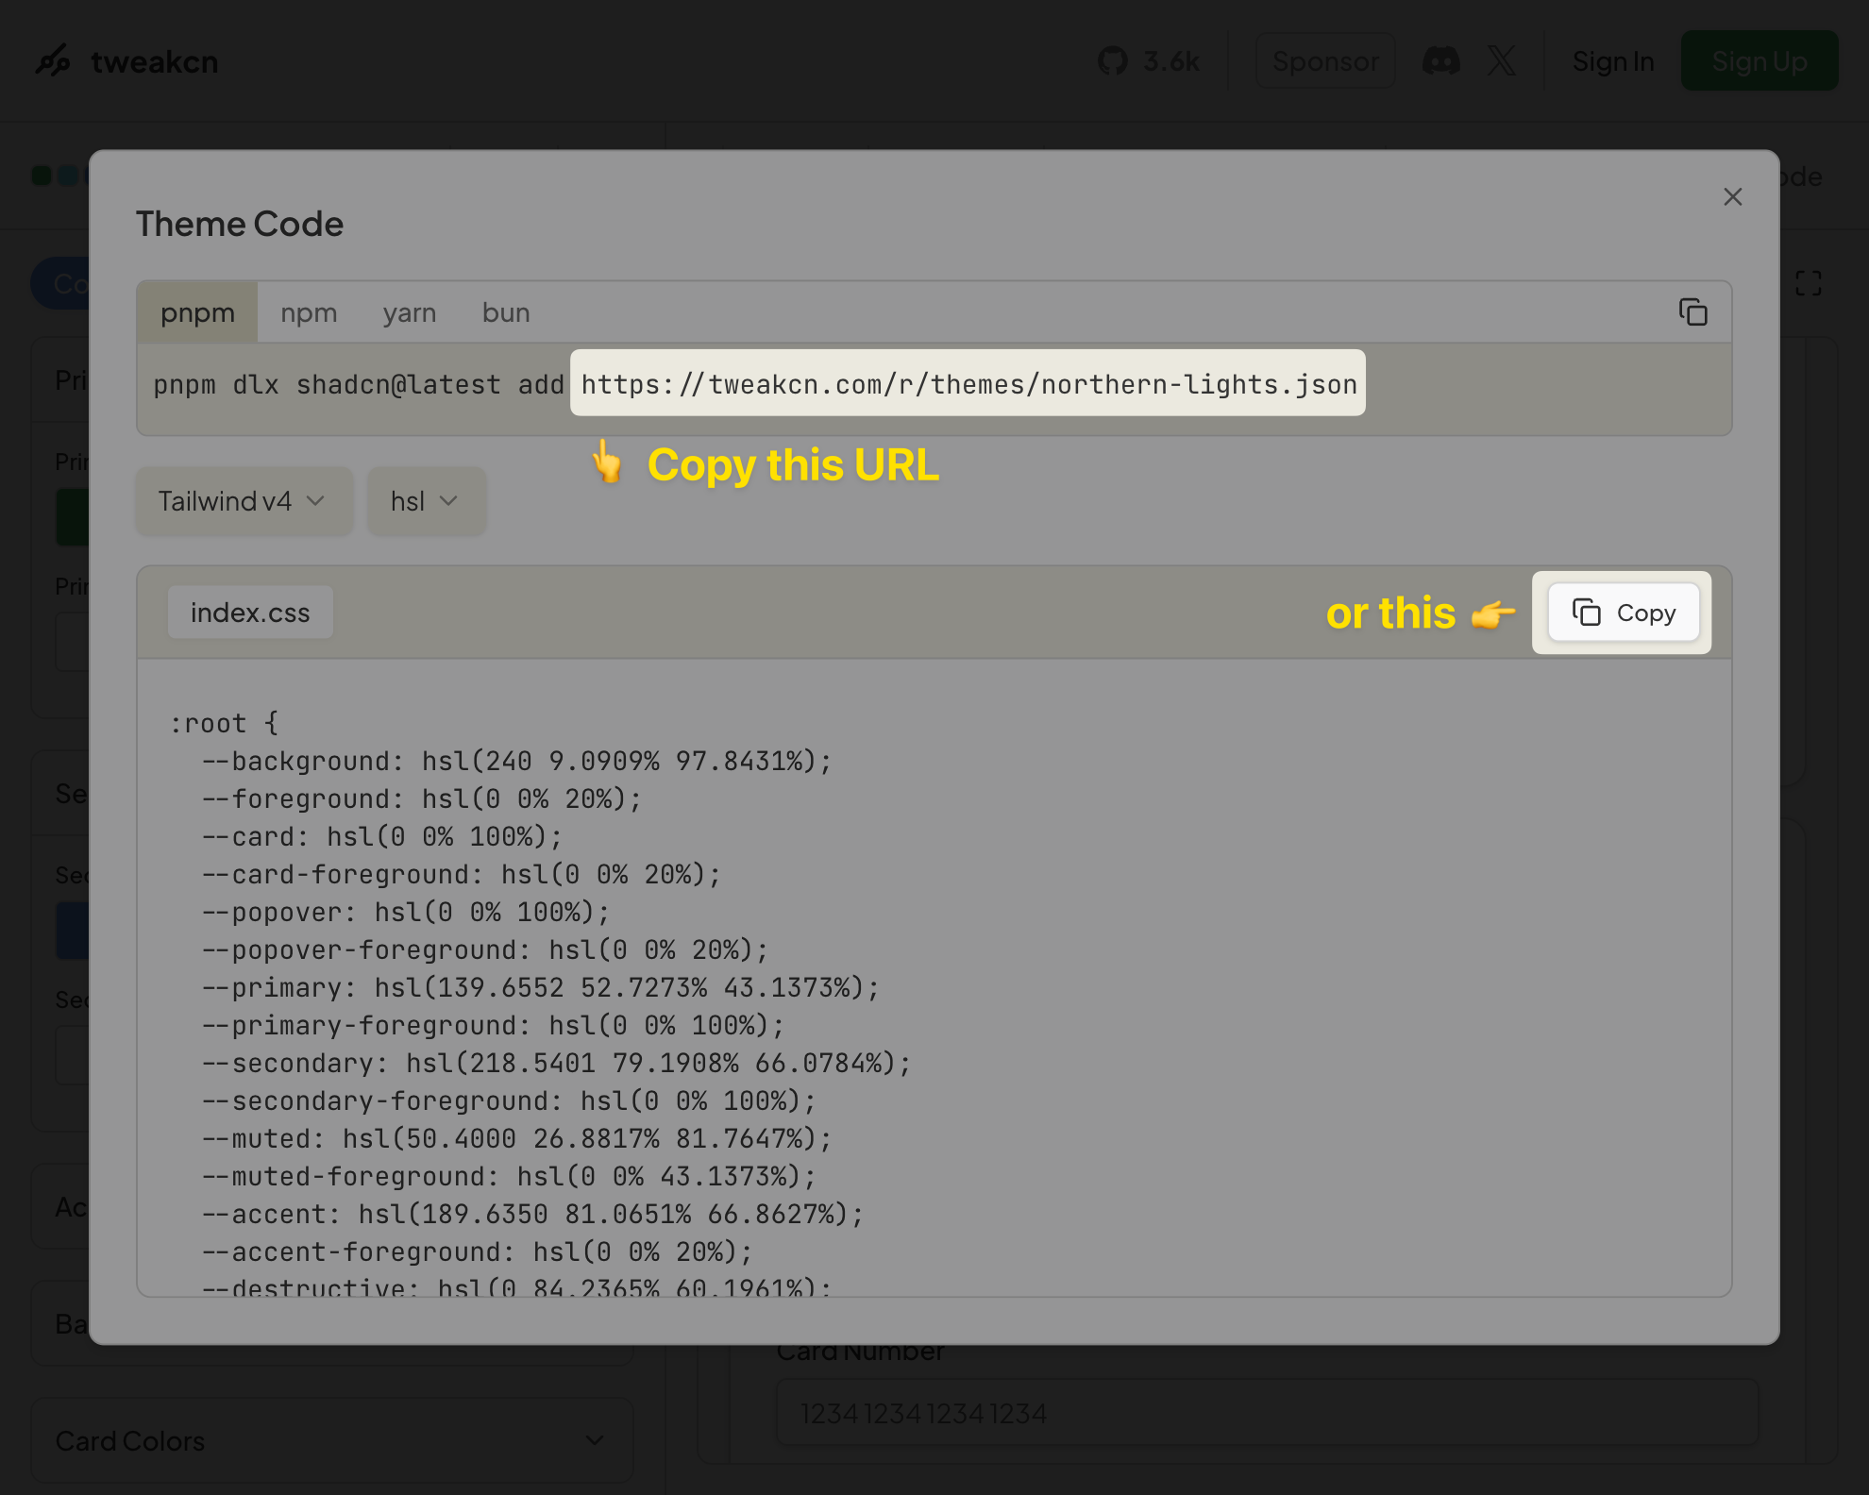1869x1495 pixels.
Task: Close the Theme Code dialog
Action: [1732, 197]
